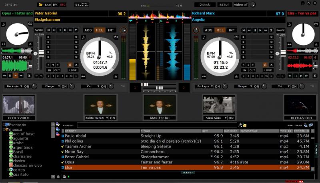This screenshot has width=320, height=183.
Task: Show the video/scratch view icon beside the mixer icon
Action: pyautogui.click(x=85, y=4)
